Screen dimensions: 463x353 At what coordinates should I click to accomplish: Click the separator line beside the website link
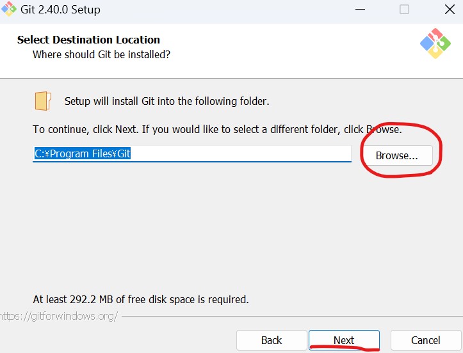288,315
